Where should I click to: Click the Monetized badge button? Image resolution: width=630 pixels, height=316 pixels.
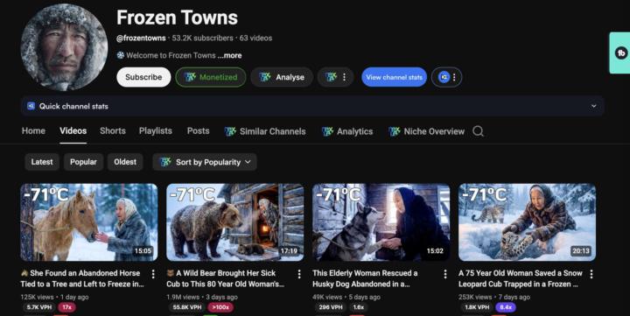coord(211,77)
